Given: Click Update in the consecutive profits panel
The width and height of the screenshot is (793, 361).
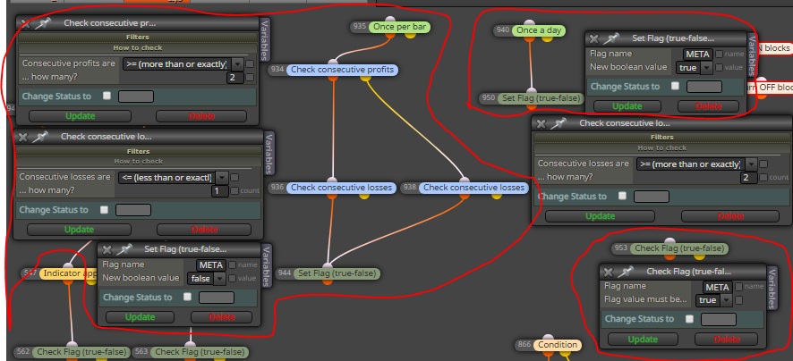Looking at the screenshot, I should pyautogui.click(x=80, y=116).
